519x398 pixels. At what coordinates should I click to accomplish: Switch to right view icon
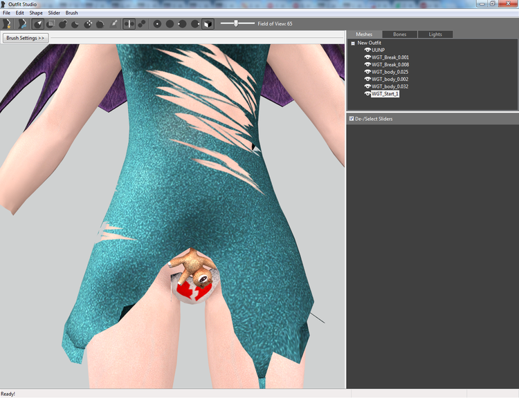click(x=195, y=23)
